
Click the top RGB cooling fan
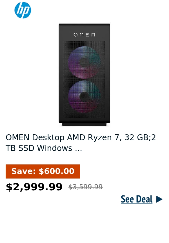click(84, 62)
